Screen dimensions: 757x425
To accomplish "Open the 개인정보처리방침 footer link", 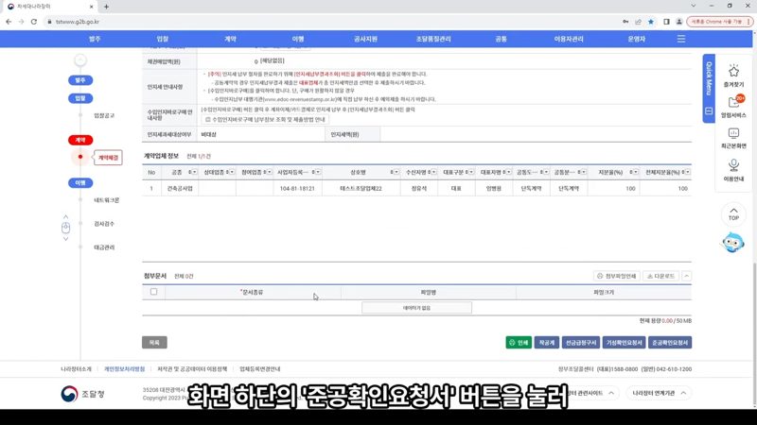I will pos(124,369).
